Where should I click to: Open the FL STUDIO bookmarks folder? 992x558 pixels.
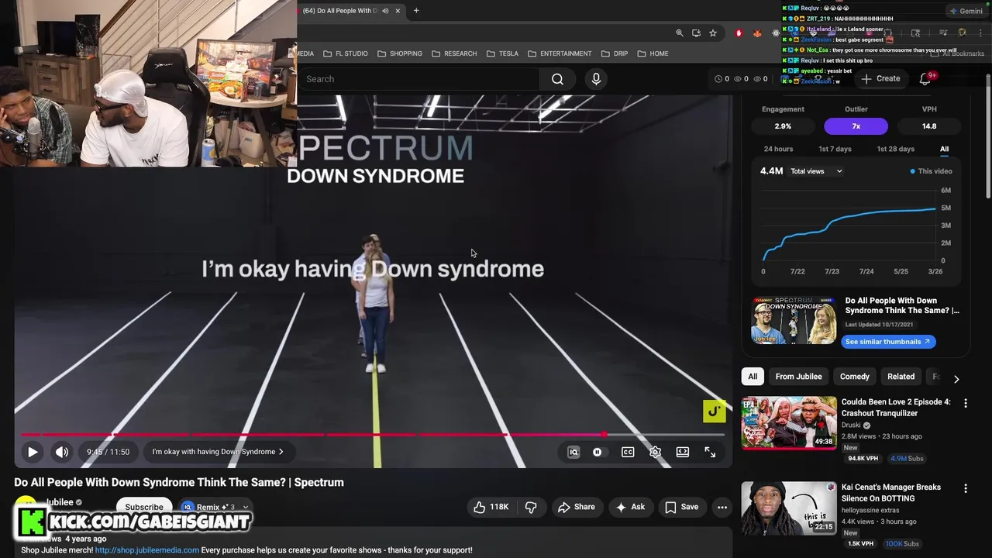click(x=346, y=53)
